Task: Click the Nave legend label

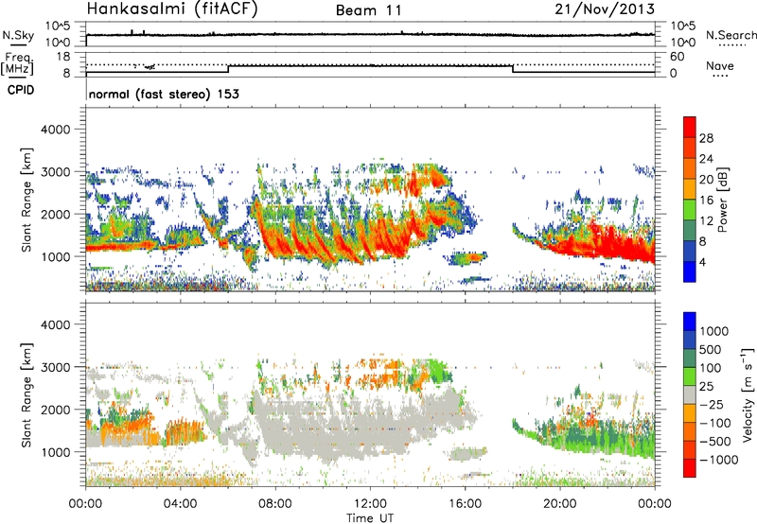Action: tap(720, 66)
